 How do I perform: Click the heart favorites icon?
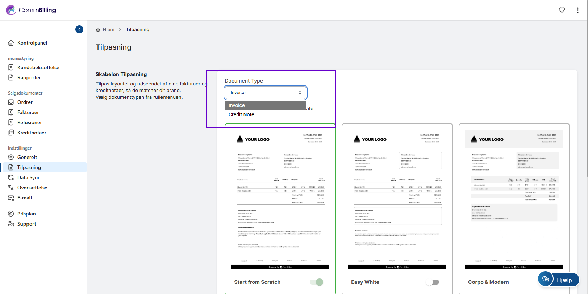[x=562, y=10]
